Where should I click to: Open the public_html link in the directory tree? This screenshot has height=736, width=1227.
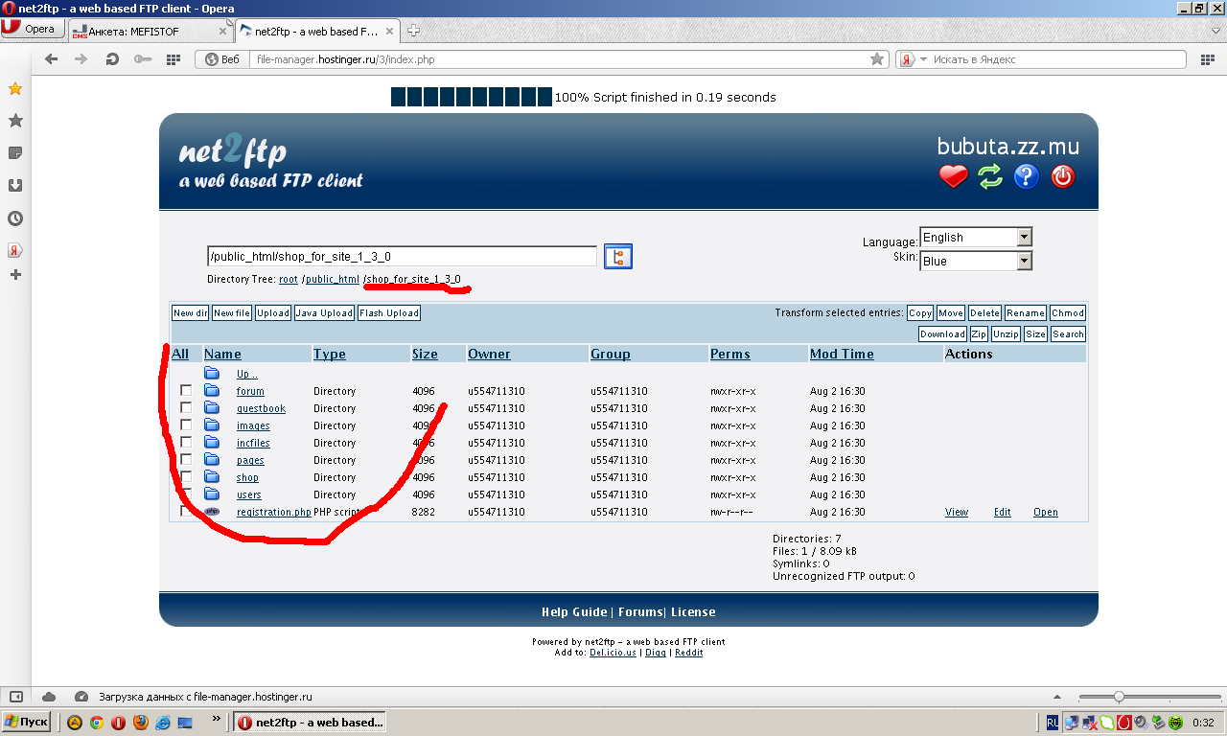pyautogui.click(x=333, y=280)
